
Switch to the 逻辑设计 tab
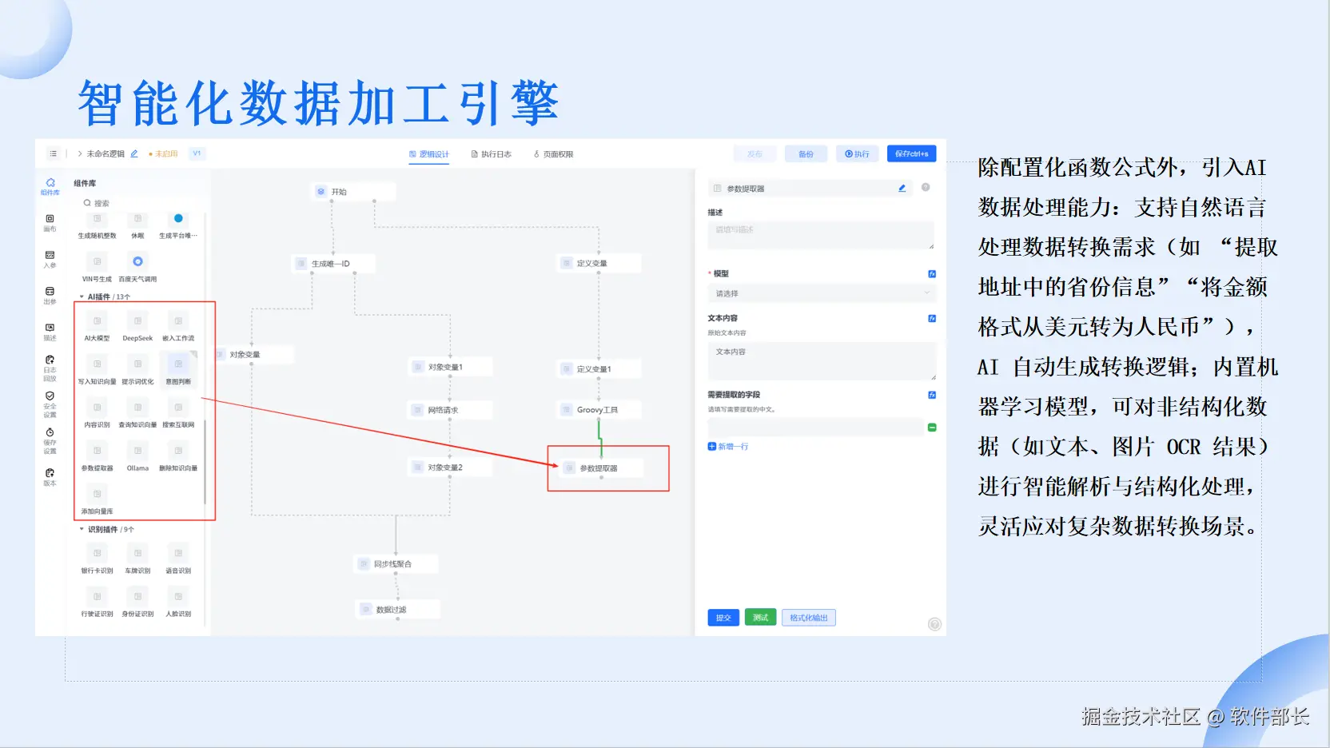[429, 154]
